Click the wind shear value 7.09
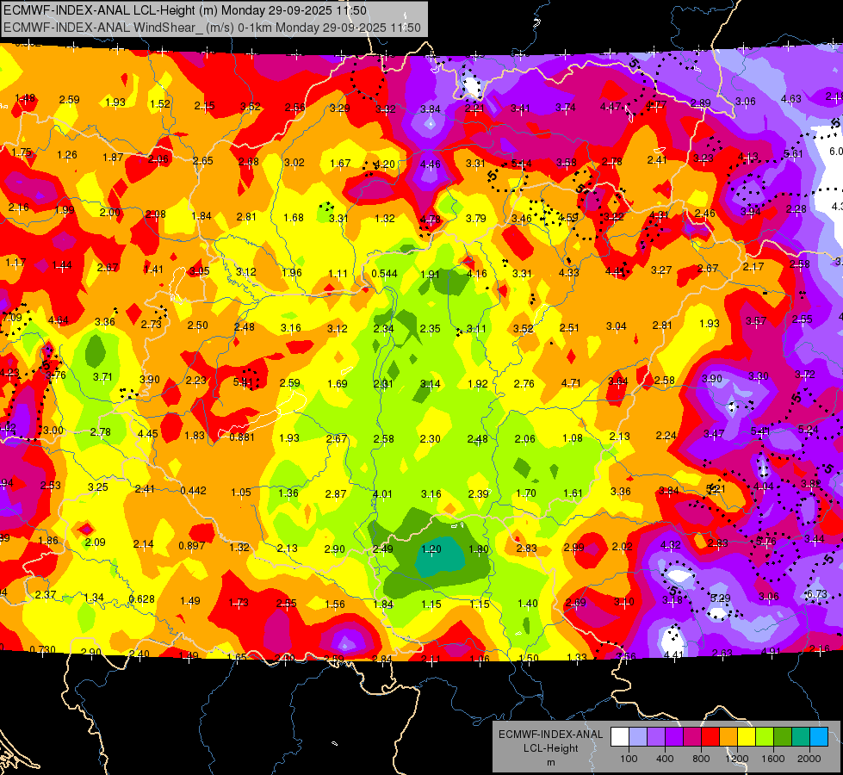Image resolution: width=843 pixels, height=775 pixels. [12, 317]
